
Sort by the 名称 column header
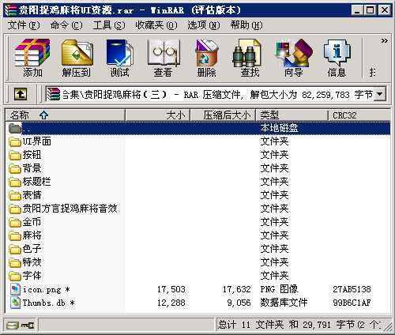pyautogui.click(x=65, y=115)
